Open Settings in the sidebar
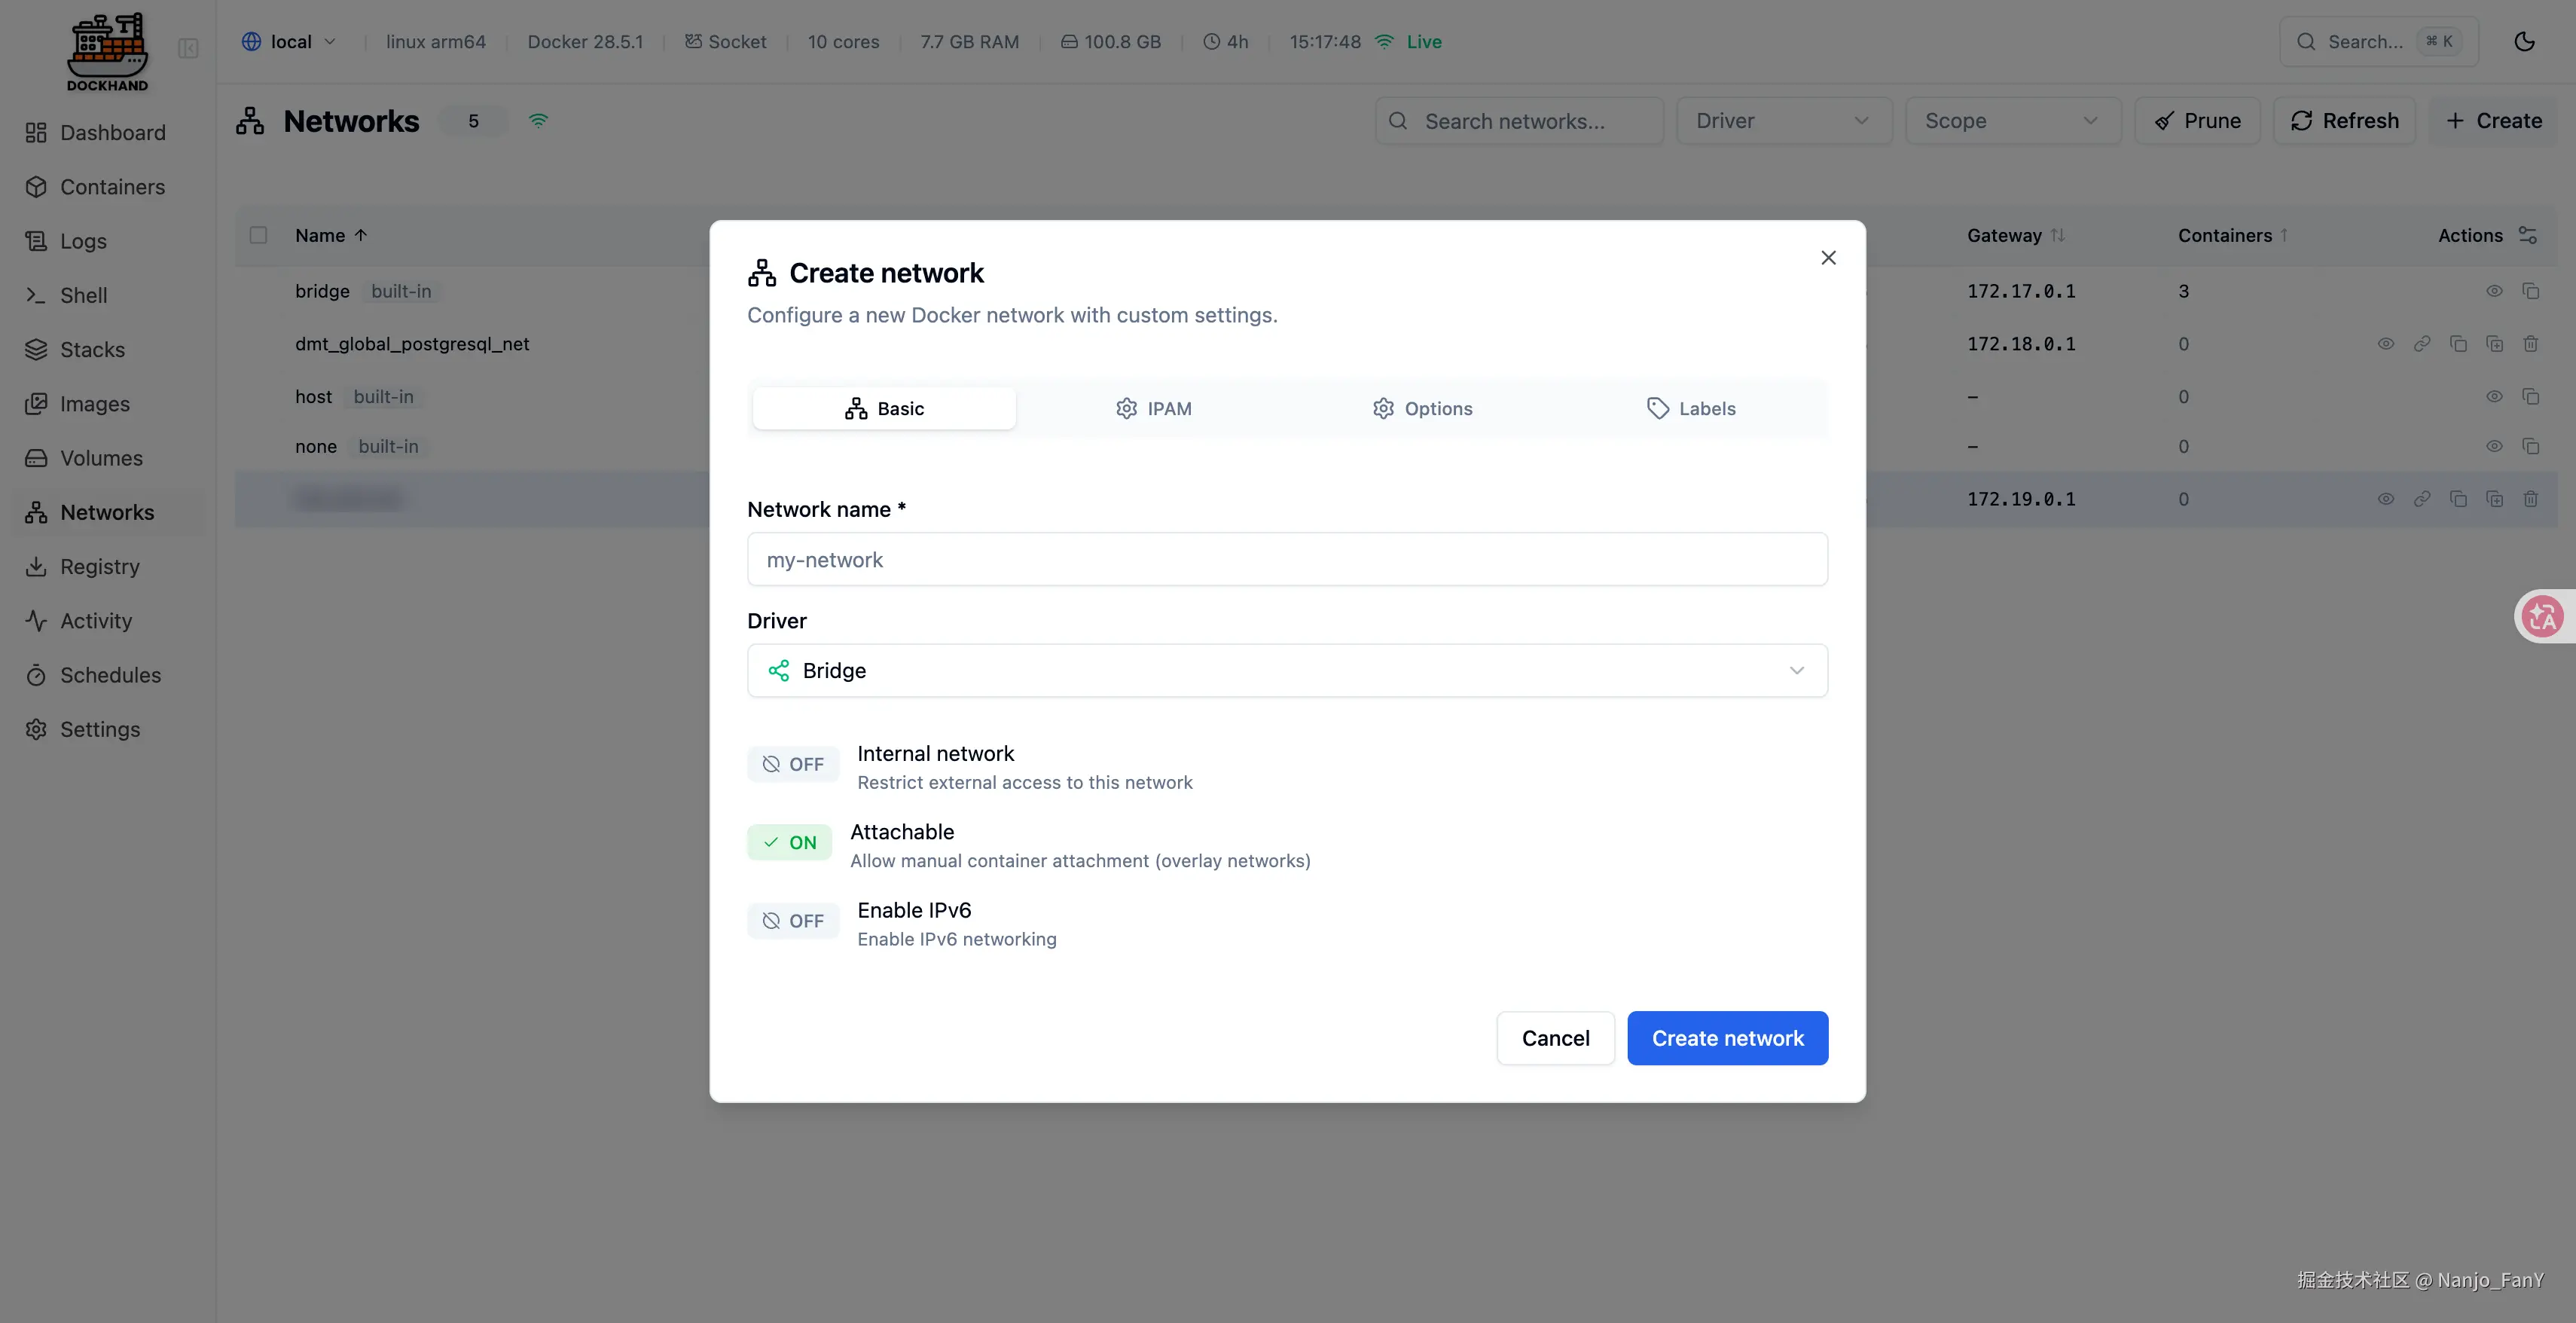2576x1323 pixels. (108, 729)
